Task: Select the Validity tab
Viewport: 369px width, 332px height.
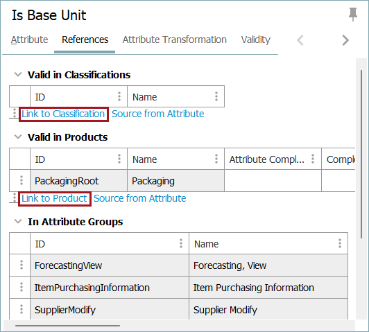Action: [256, 40]
